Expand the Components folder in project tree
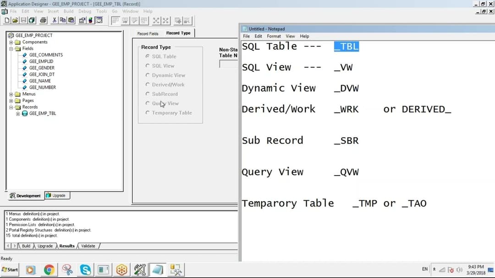Image resolution: width=495 pixels, height=278 pixels. (x=11, y=42)
